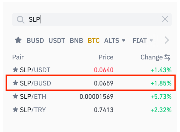The height and width of the screenshot is (132, 180).
Task: Sort by the Price column header
Action: [106, 57]
